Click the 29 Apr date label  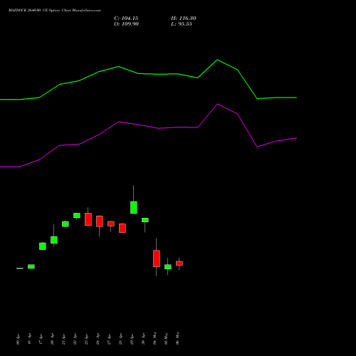coord(132,339)
